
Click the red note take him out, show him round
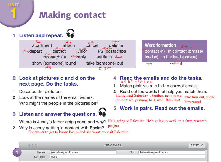pos(199,99)
